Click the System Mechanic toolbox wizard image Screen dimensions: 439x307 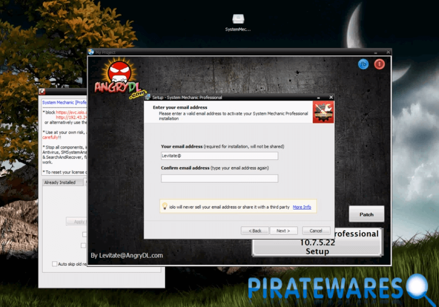[323, 112]
